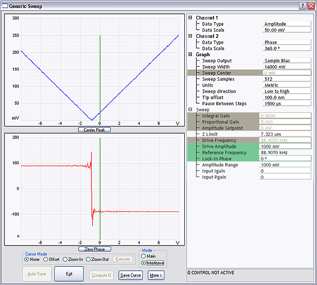Image resolution: width=317 pixels, height=285 pixels.
Task: Edit Drive Amplitude 1000 mV value
Action: (285, 146)
